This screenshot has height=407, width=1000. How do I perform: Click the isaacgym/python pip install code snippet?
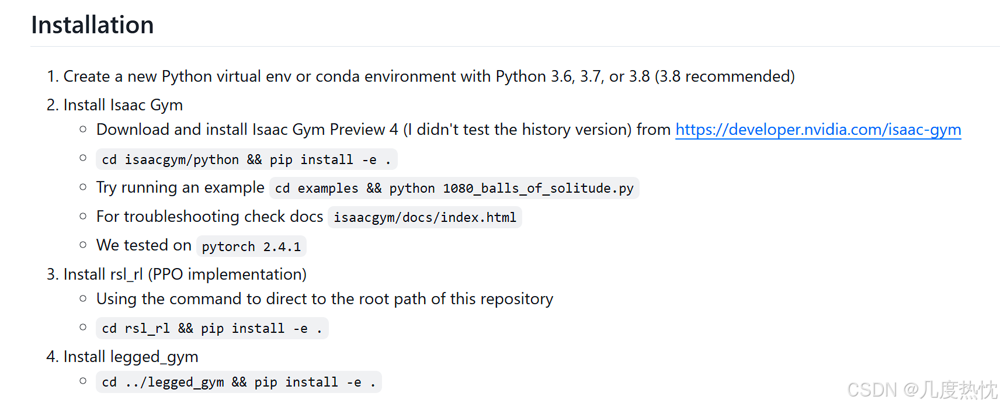[x=246, y=159]
